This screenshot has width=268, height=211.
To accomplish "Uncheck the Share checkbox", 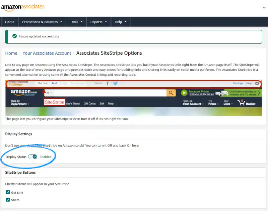I will (x=8, y=200).
